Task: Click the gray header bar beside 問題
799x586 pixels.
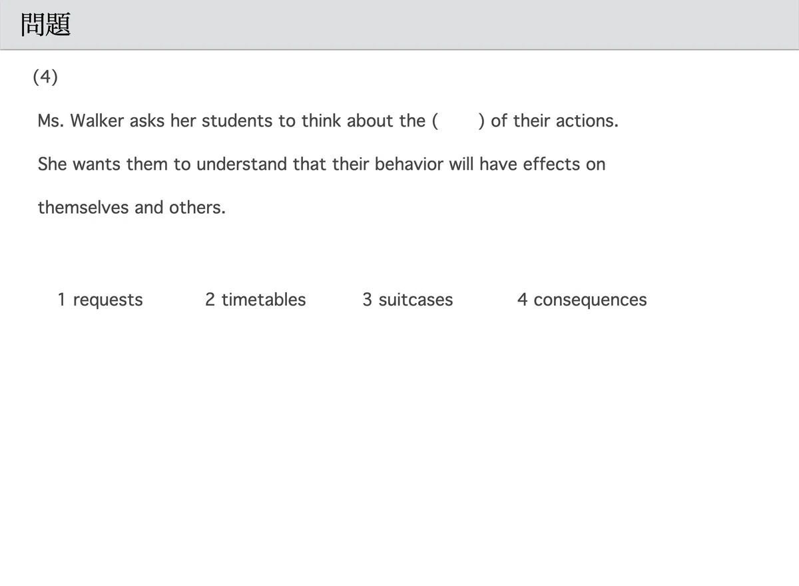Action: click(433, 25)
